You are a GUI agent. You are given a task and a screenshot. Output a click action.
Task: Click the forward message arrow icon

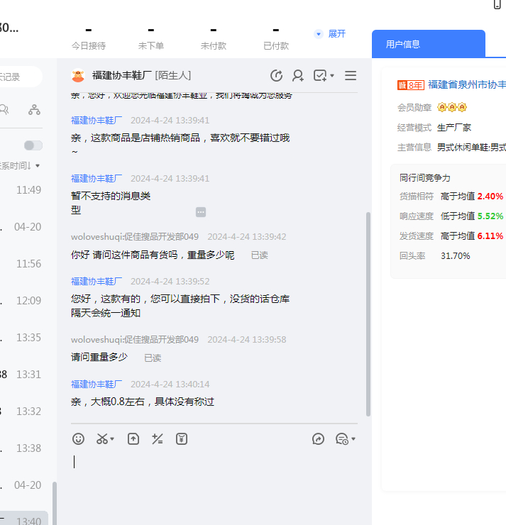point(318,439)
